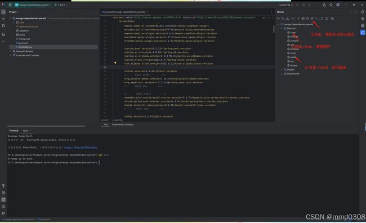The height and width of the screenshot is (223, 366).
Task: Open the Commit tool window icon
Action: click(3, 19)
